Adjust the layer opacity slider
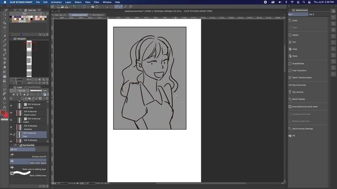The height and width of the screenshot is (189, 337). point(36,91)
